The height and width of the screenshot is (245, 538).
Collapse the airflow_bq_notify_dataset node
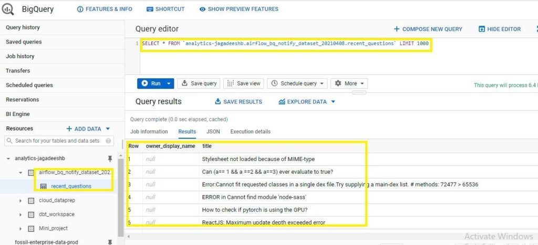pos(20,173)
